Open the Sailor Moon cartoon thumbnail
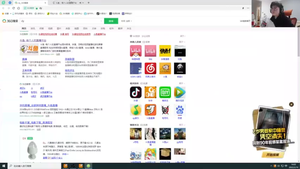Image resolution: width=300 pixels, height=169 pixels. point(150,154)
